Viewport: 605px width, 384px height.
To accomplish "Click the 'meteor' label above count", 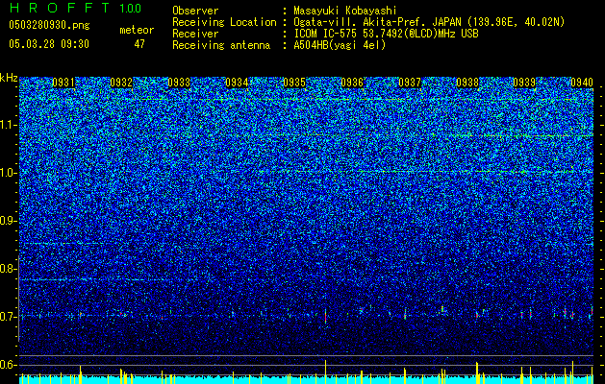I will pyautogui.click(x=137, y=30).
